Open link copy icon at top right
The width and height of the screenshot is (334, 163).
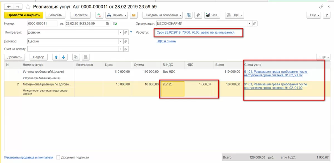[321, 7]
